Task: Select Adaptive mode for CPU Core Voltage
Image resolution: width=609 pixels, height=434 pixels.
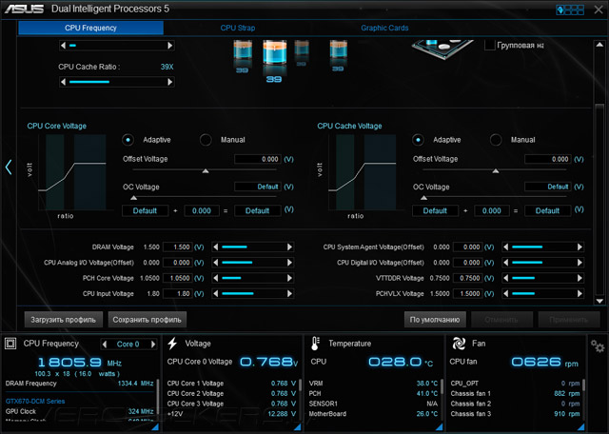Action: [128, 140]
